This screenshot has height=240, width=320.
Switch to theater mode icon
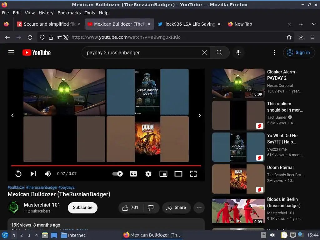pos(178,174)
